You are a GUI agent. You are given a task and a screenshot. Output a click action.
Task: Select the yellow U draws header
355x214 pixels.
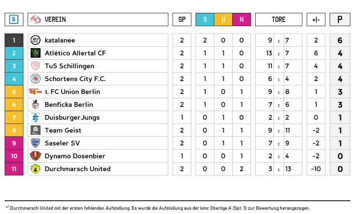click(x=223, y=19)
